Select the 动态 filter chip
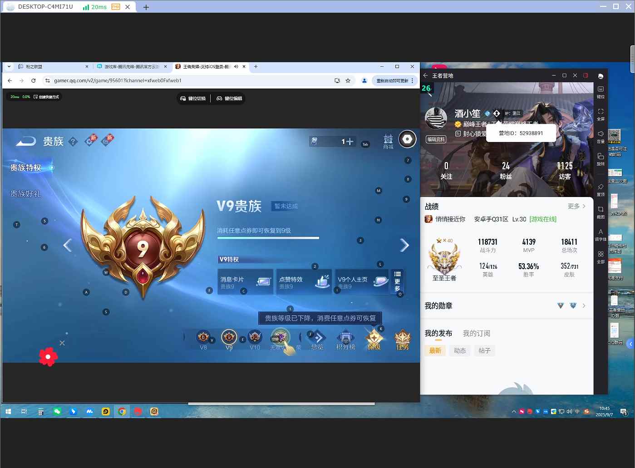 [460, 350]
